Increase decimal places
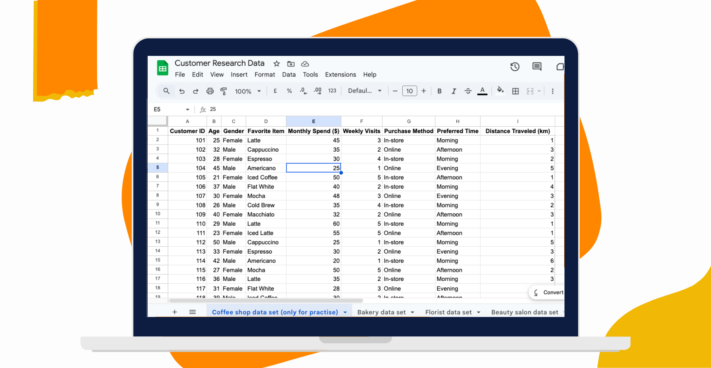This screenshot has width=711, height=368. click(317, 91)
